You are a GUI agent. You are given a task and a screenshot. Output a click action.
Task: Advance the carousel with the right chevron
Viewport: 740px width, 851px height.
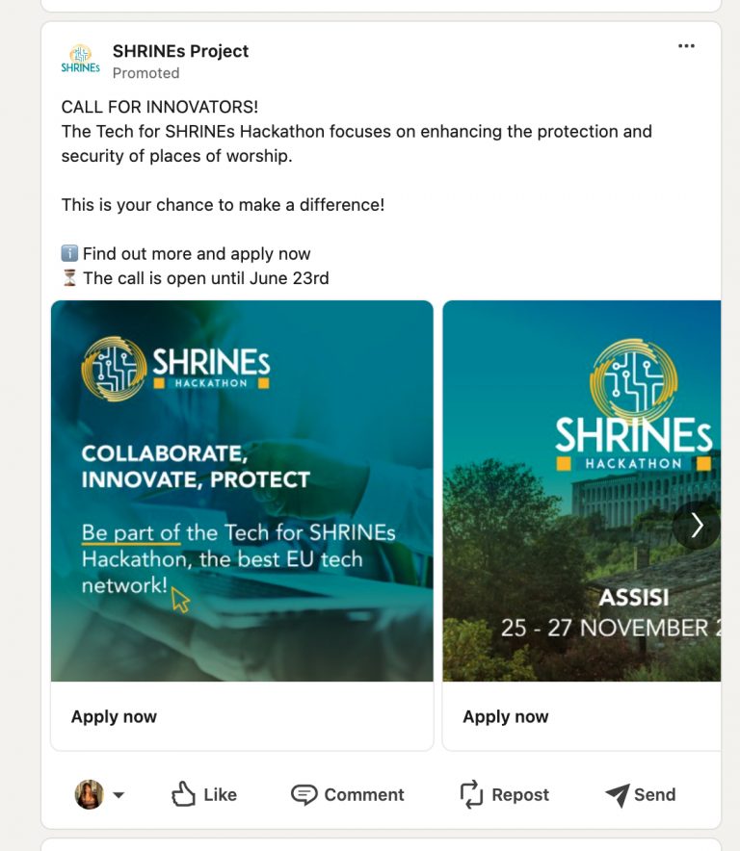click(696, 526)
